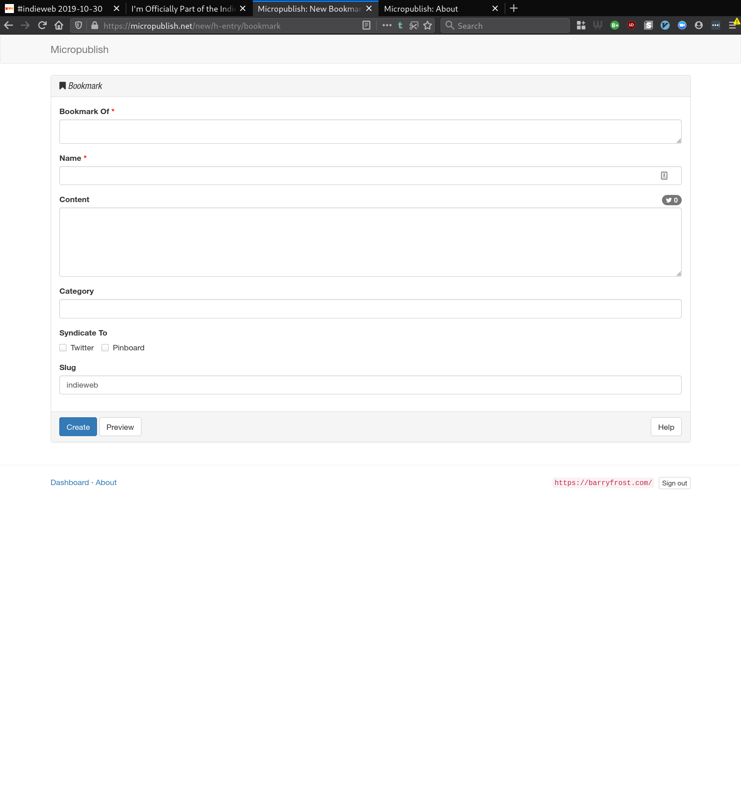741x786 pixels.
Task: Click the screenshot scissors icon
Action: click(x=414, y=26)
